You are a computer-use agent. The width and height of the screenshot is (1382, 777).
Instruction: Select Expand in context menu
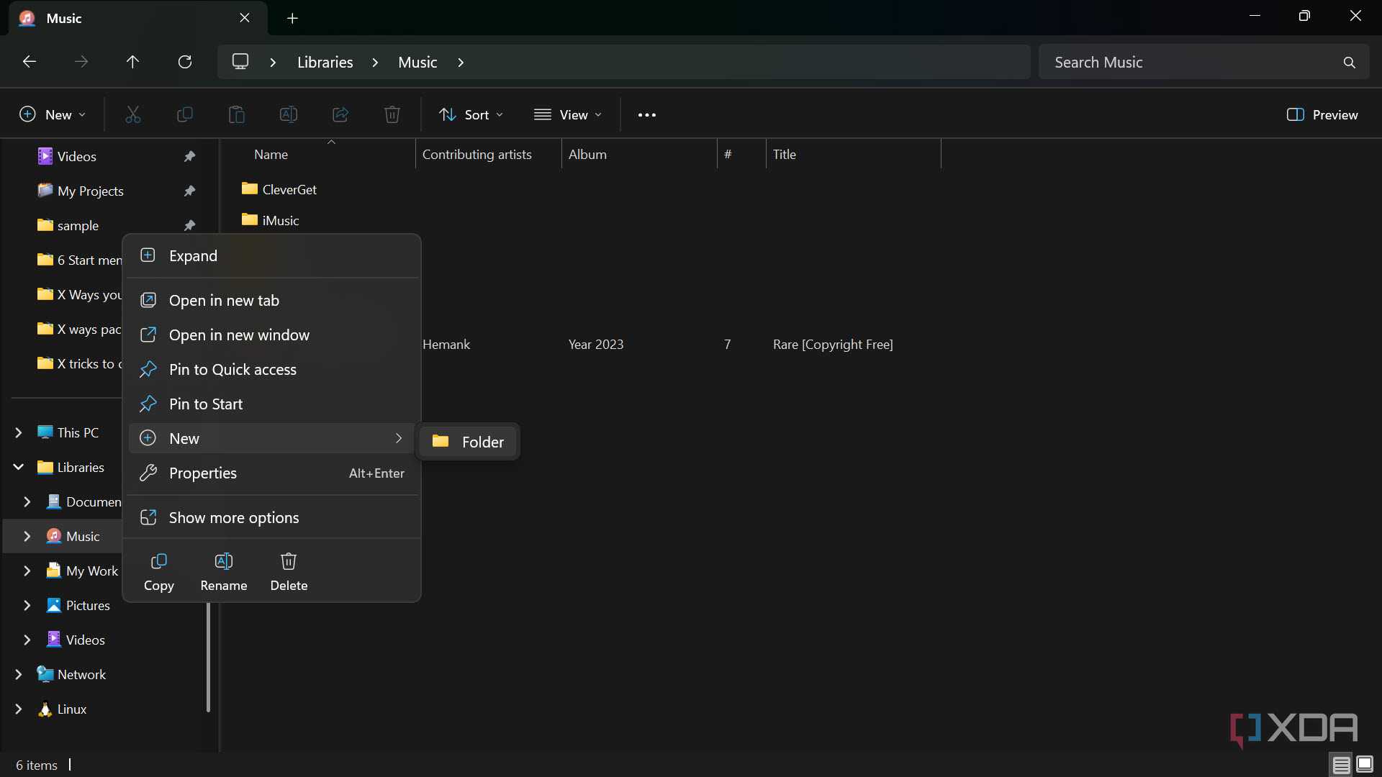tap(273, 255)
